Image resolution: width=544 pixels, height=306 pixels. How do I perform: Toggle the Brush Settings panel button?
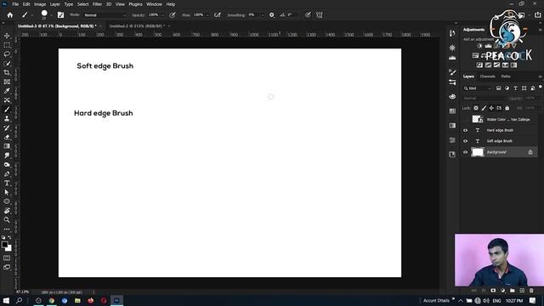click(x=60, y=15)
